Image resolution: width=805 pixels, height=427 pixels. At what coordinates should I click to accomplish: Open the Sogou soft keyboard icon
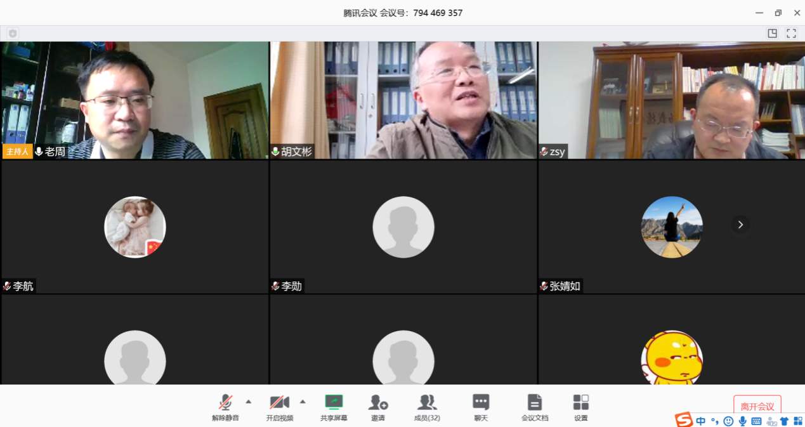756,421
